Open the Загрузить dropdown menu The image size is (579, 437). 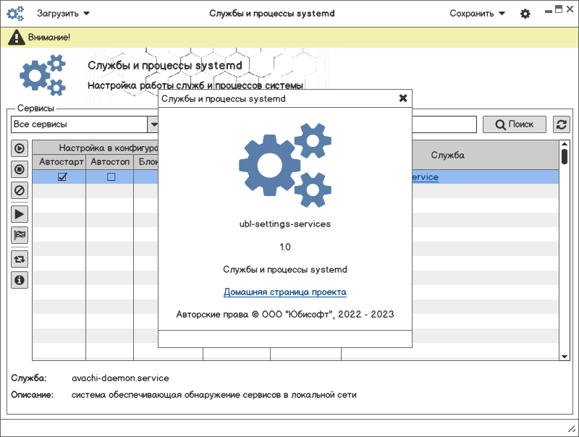tap(64, 14)
